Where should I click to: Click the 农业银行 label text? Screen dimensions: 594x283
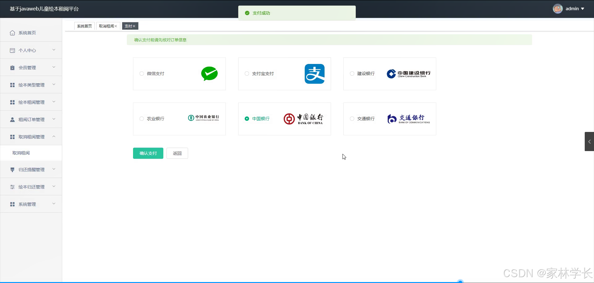point(156,119)
